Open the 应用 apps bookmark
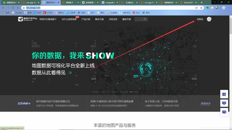Screen dimensions: 232x130 pyautogui.click(x=6, y=13)
